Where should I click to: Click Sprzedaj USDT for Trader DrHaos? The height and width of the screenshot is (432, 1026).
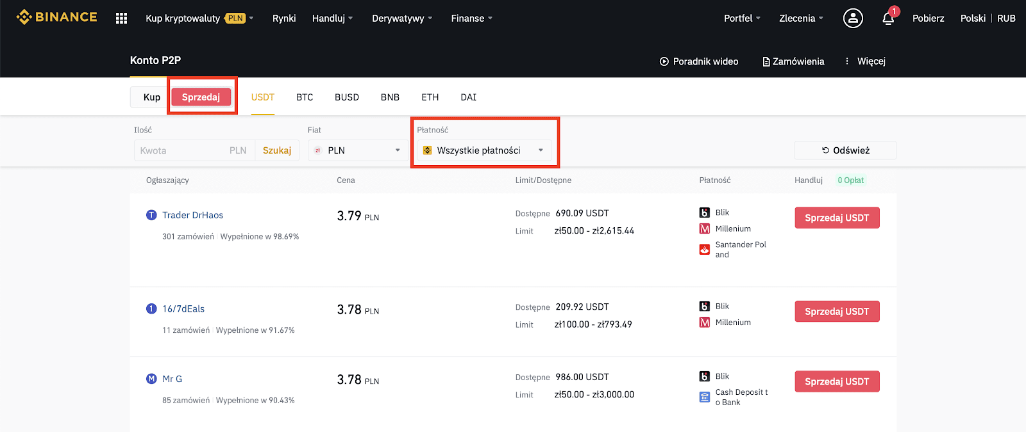[x=837, y=218]
